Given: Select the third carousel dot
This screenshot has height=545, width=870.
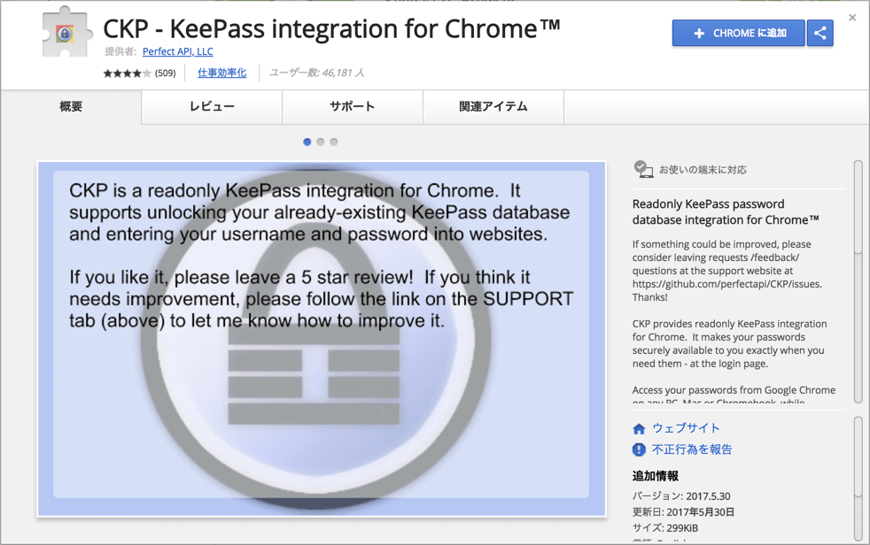Looking at the screenshot, I should pos(334,142).
